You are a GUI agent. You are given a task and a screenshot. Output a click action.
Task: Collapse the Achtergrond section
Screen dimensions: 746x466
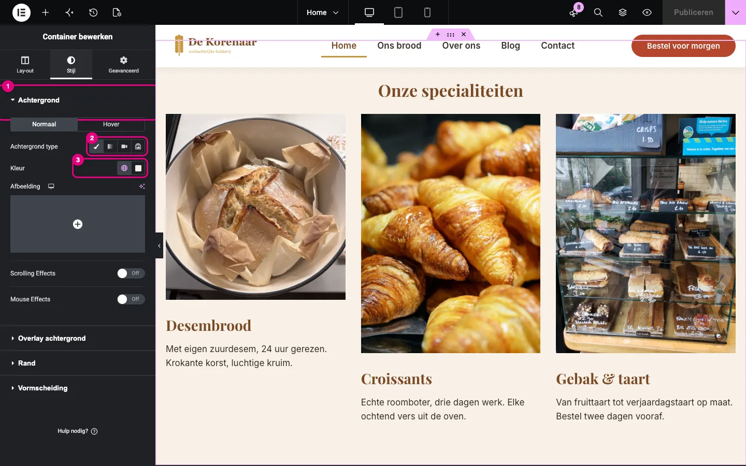[78, 100]
